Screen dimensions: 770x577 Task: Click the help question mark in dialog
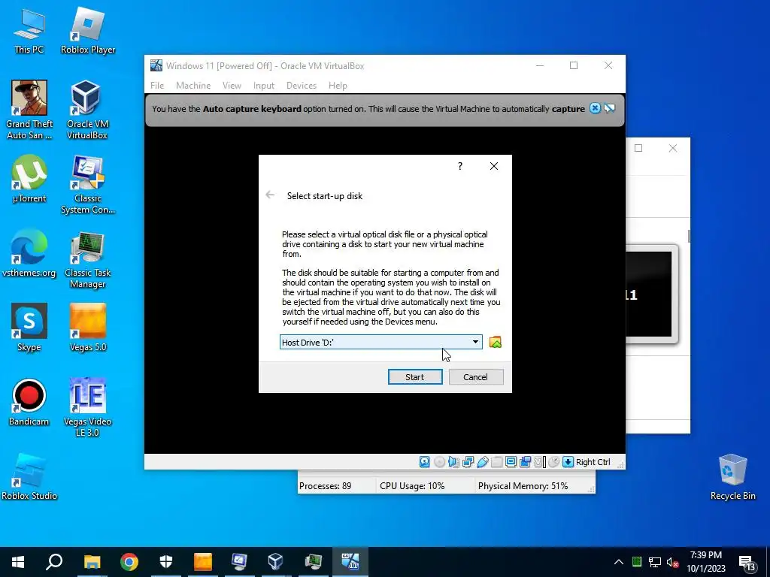(x=460, y=166)
